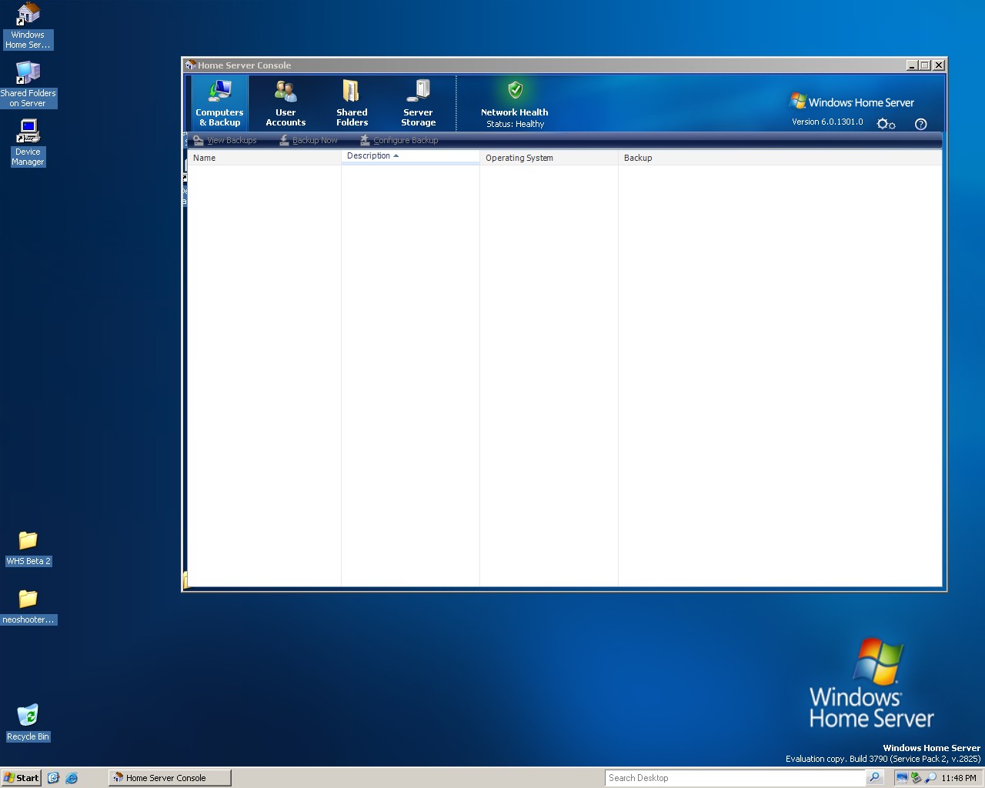Click magnifier tray icon near clock
Image resolution: width=985 pixels, height=788 pixels.
point(930,778)
